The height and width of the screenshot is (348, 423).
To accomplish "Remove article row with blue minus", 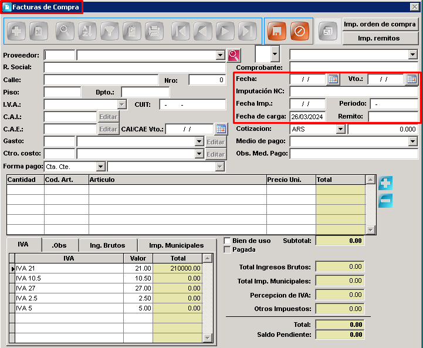I will [x=385, y=201].
